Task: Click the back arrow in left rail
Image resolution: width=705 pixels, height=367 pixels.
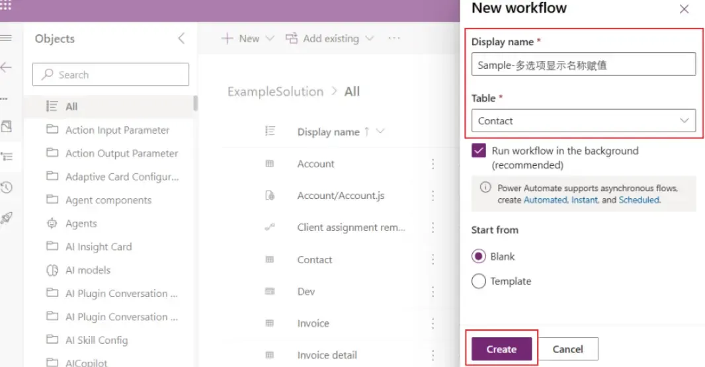Action: pos(7,67)
